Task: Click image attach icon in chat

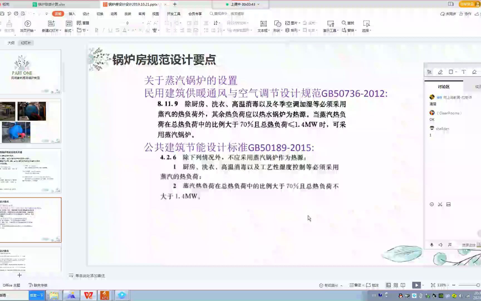Action: 448,204
